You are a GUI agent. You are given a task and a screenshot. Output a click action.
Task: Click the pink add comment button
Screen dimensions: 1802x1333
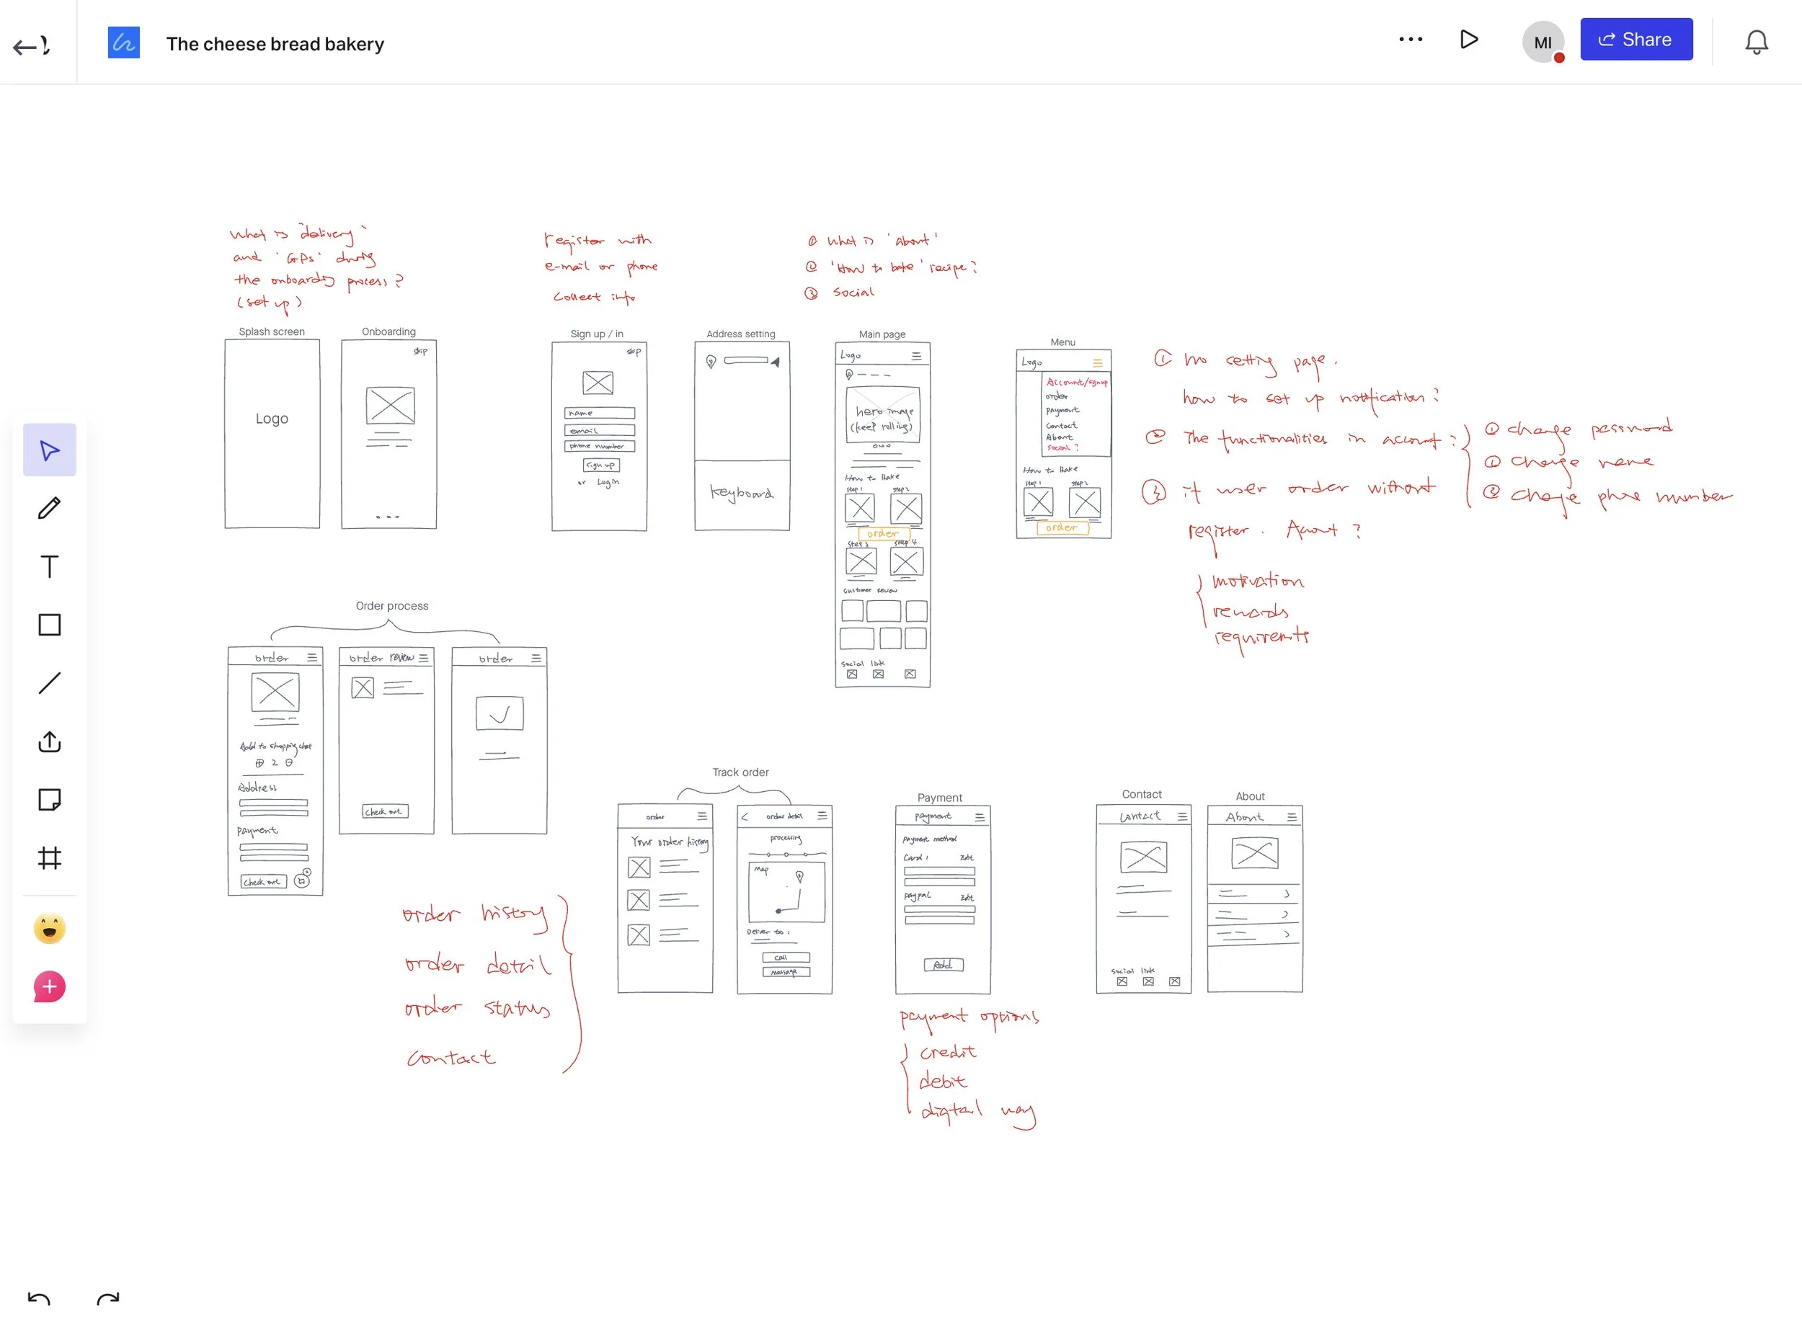point(49,987)
